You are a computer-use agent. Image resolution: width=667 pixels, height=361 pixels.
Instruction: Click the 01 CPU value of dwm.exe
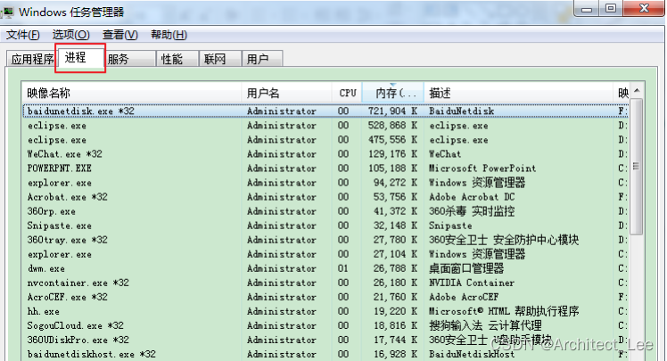pyautogui.click(x=343, y=268)
